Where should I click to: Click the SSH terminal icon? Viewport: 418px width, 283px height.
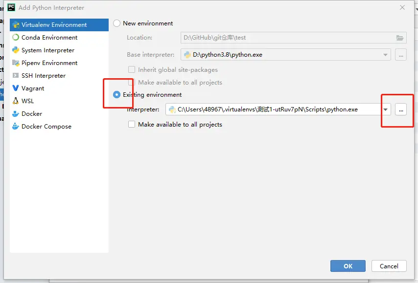pos(16,75)
